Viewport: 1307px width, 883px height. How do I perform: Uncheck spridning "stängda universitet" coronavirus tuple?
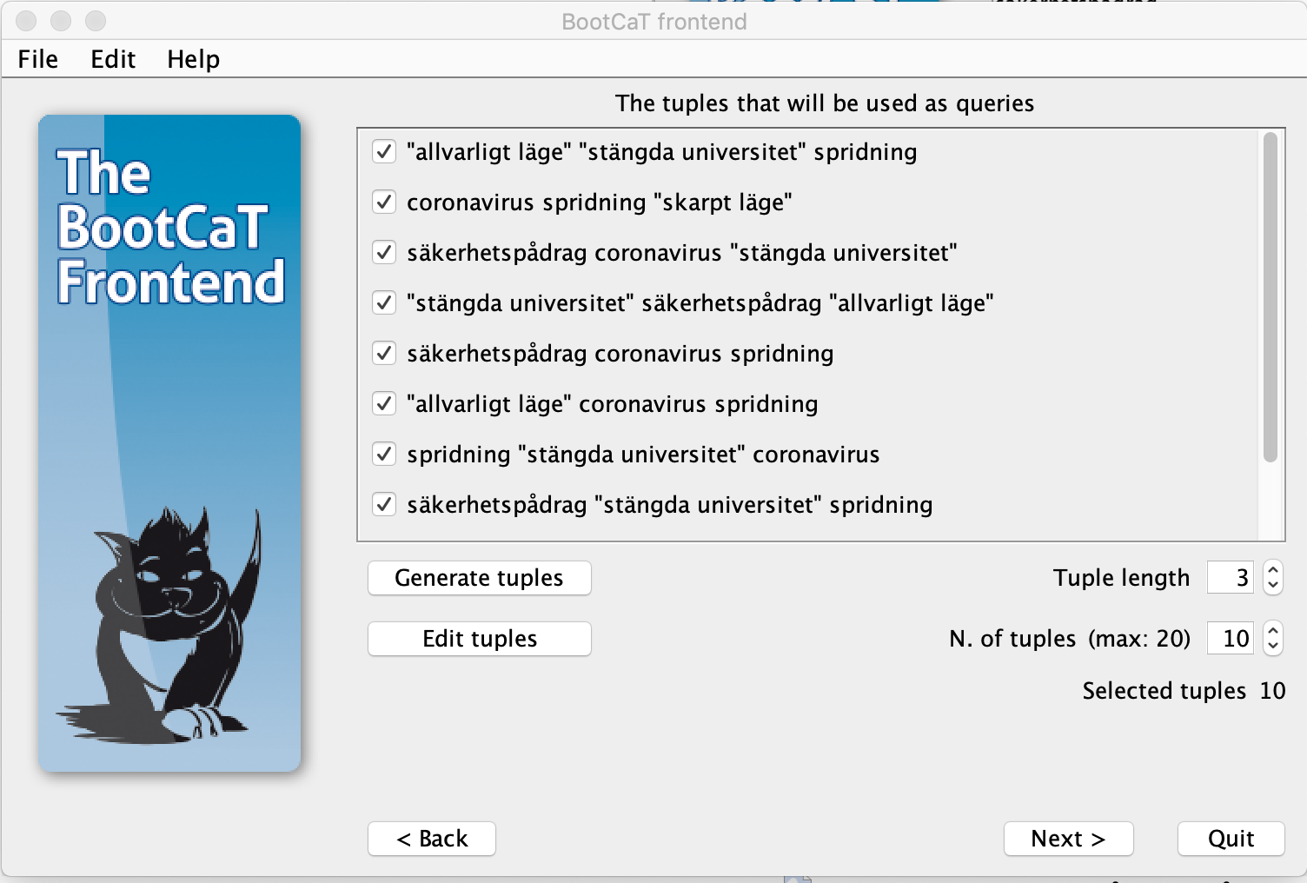(384, 455)
